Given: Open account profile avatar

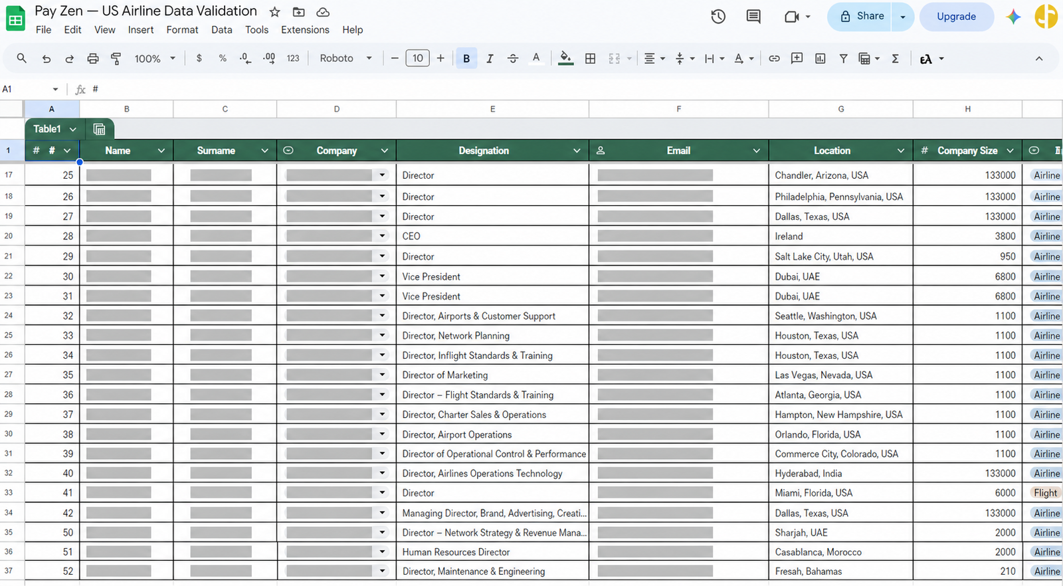Looking at the screenshot, I should (1047, 17).
